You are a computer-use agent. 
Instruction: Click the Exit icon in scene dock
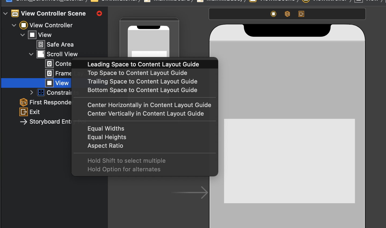point(301,14)
